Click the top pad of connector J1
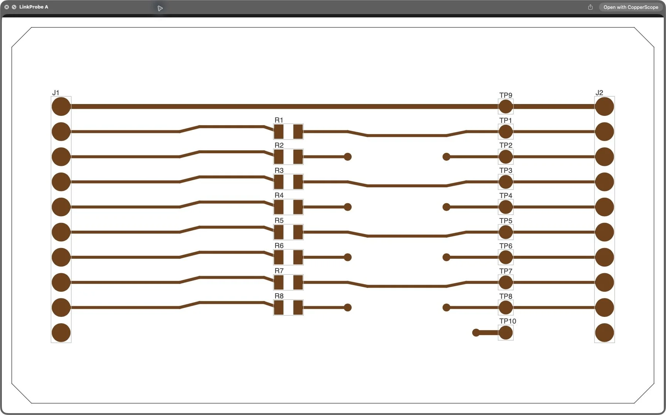The height and width of the screenshot is (415, 666). click(x=61, y=107)
